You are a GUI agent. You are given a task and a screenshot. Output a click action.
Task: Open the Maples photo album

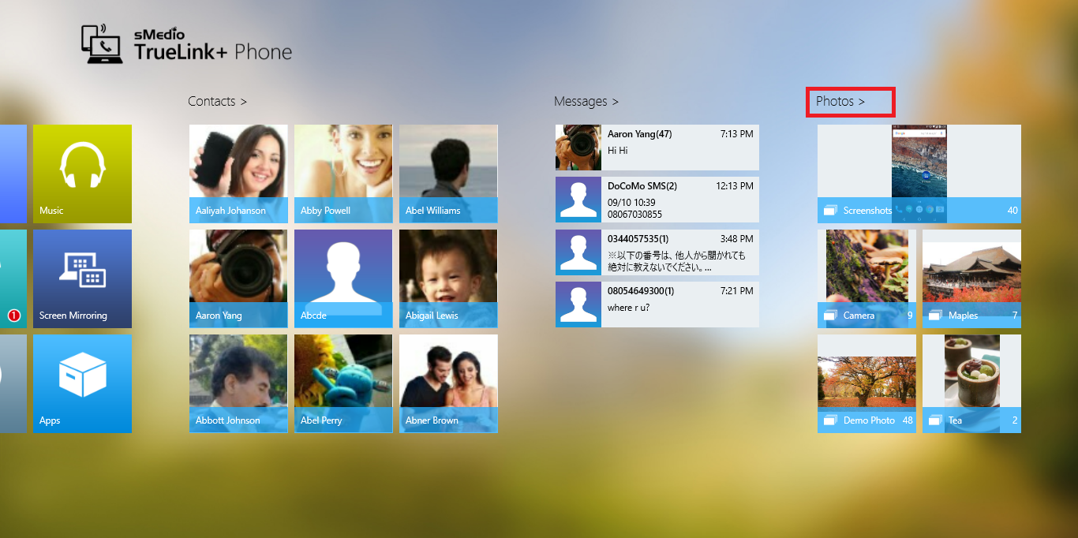click(971, 278)
